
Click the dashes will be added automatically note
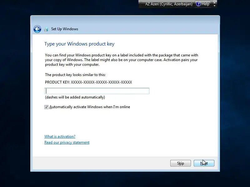tap(75, 97)
